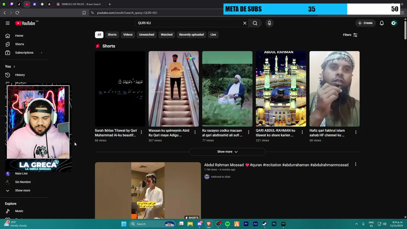407x229 pixels.
Task: Go to Shorts in the sidebar
Action: 19,44
